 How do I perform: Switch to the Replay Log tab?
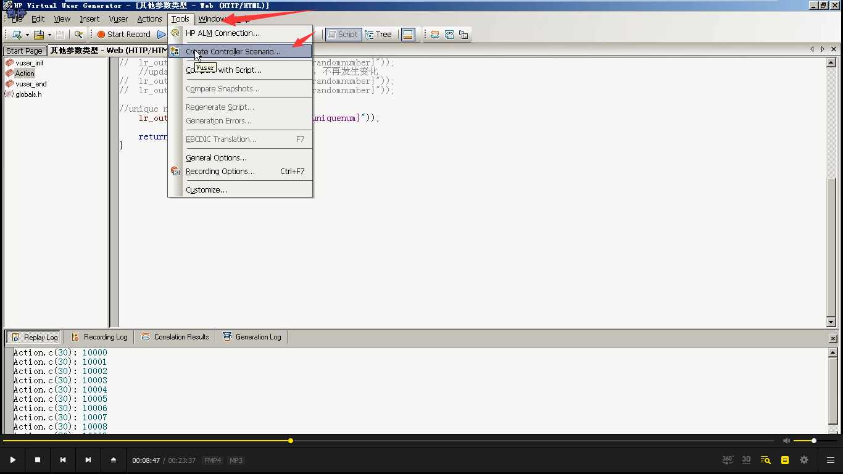click(35, 337)
